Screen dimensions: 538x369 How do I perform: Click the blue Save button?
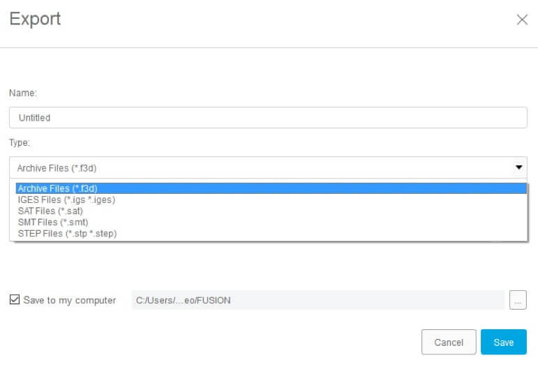[x=503, y=342]
